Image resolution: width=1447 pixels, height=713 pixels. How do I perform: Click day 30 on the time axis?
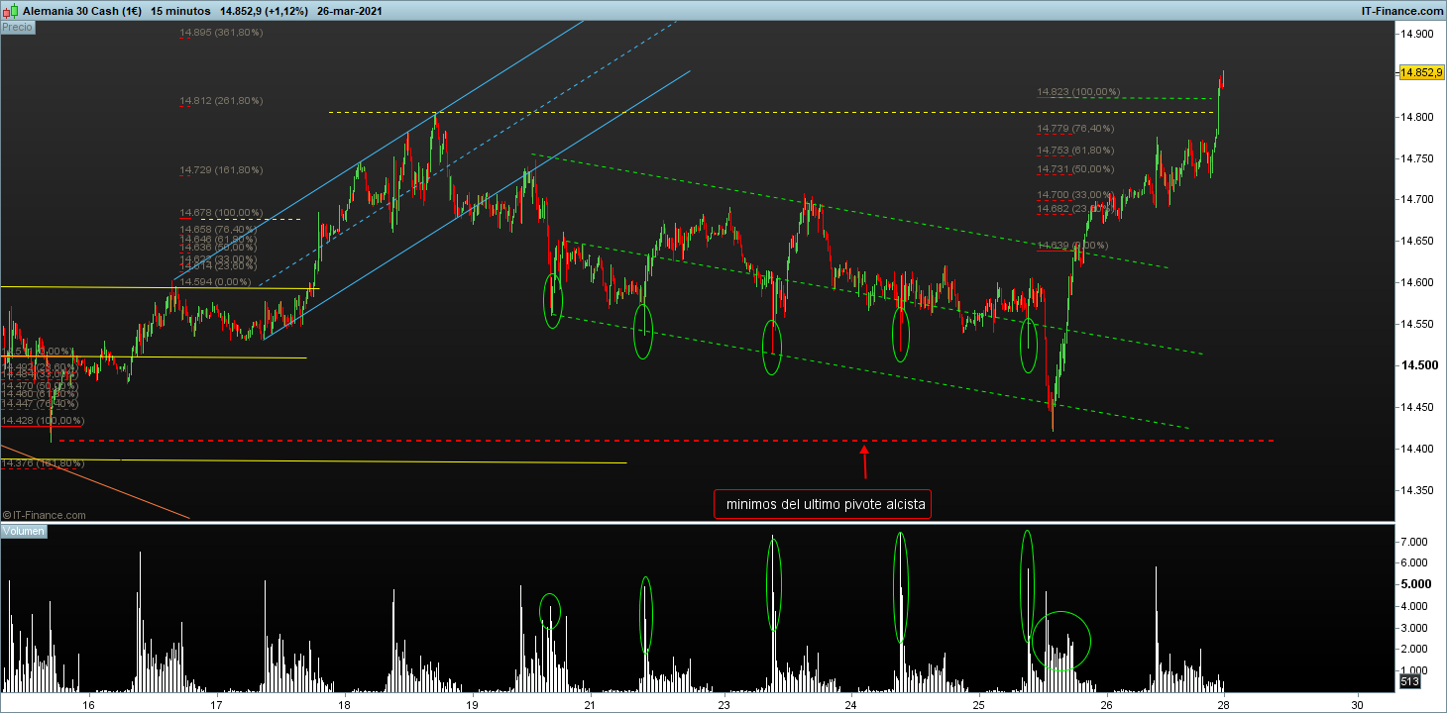[1358, 704]
